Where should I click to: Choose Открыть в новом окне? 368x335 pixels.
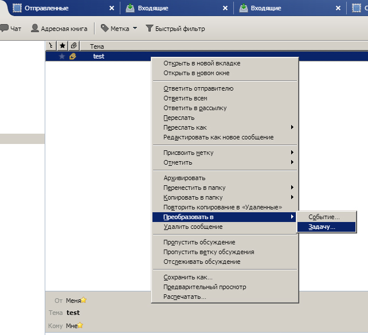[x=225, y=73]
